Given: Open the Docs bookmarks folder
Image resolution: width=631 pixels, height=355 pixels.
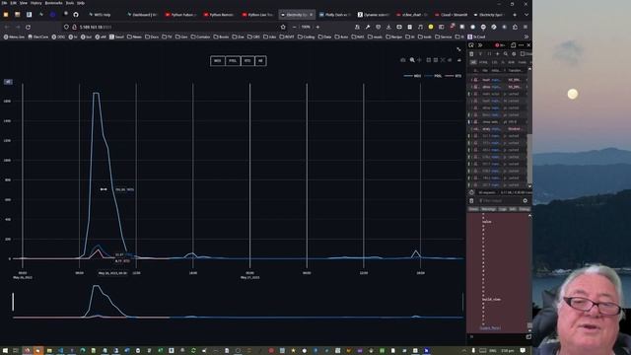Looking at the screenshot, I should tap(151, 36).
